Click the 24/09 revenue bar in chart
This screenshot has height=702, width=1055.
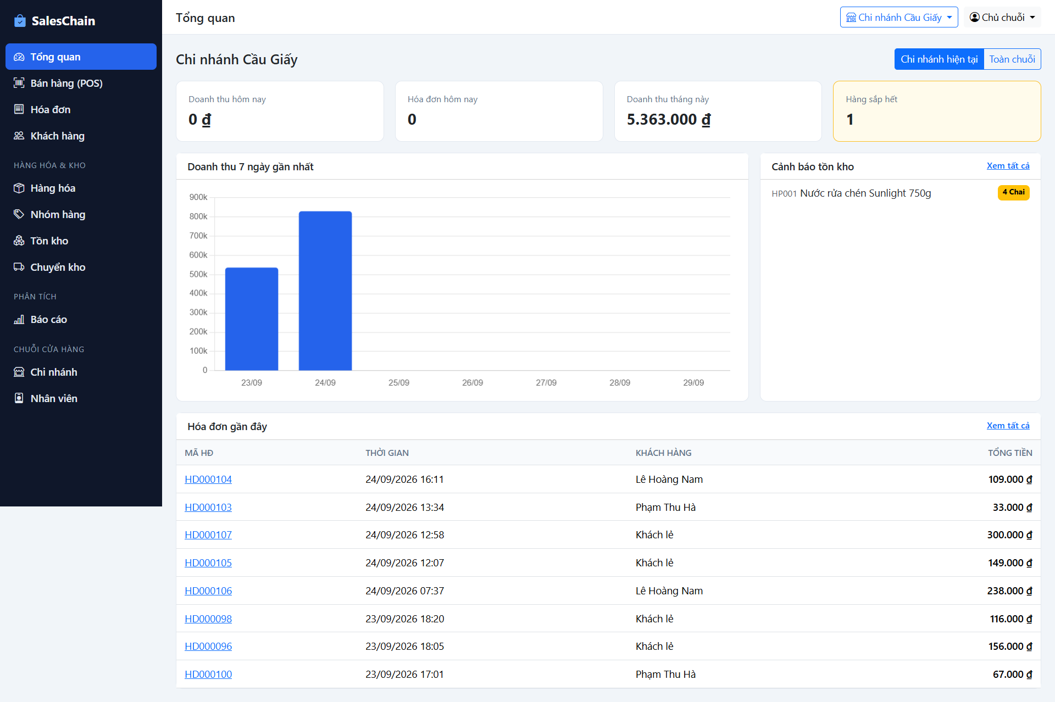click(325, 291)
